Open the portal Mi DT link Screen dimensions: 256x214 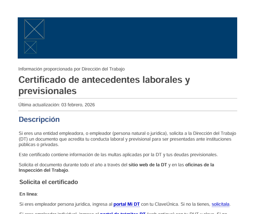pyautogui.click(x=126, y=204)
